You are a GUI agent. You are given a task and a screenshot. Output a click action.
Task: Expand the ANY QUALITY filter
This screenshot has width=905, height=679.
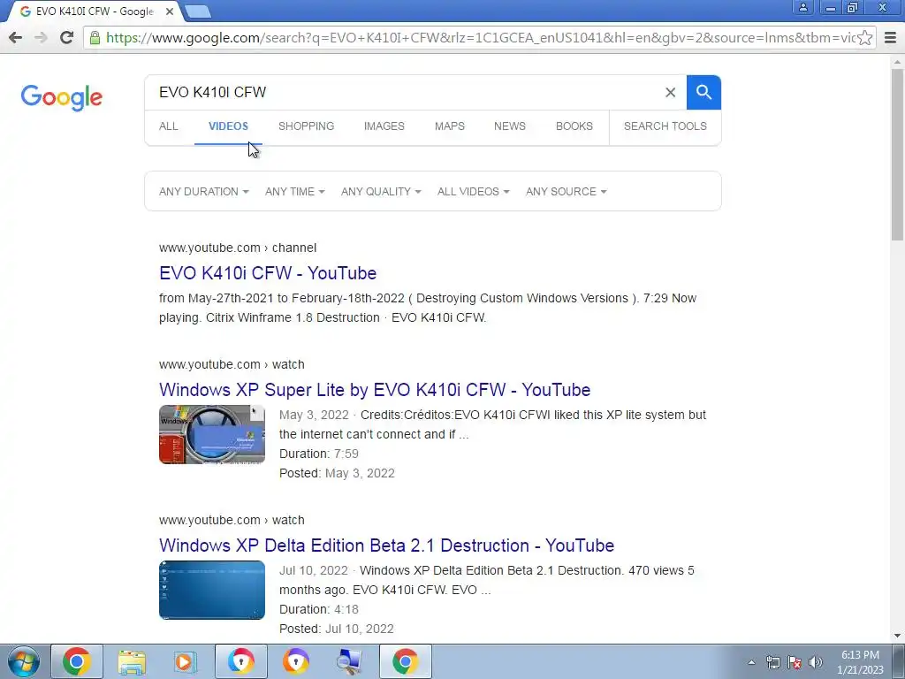click(x=381, y=192)
